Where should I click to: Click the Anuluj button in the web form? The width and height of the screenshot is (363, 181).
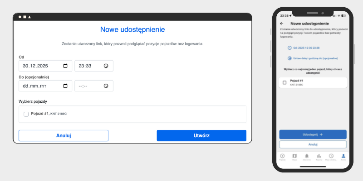[x=64, y=135]
